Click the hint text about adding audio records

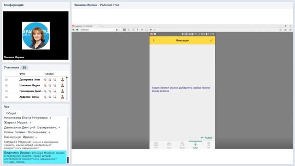click(181, 89)
